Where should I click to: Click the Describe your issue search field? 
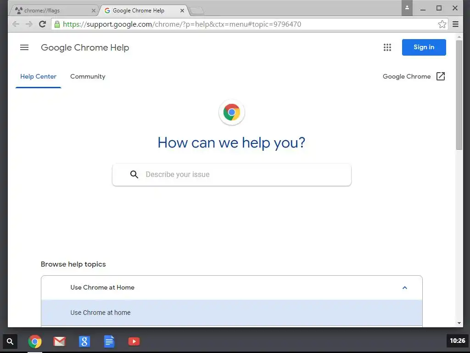click(232, 175)
